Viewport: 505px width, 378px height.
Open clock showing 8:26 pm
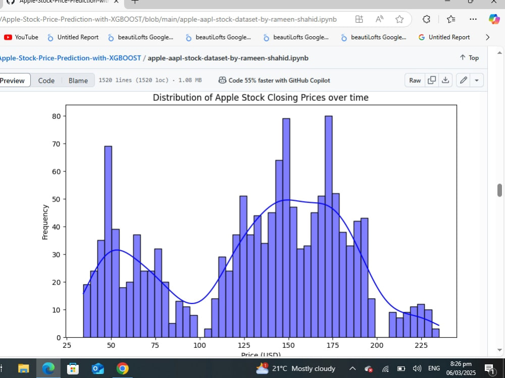pos(461,368)
